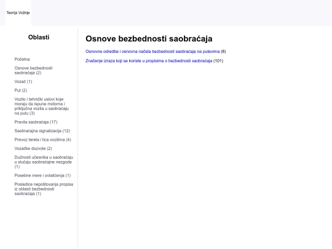Click the Oblasti sidebar heading

pyautogui.click(x=39, y=38)
